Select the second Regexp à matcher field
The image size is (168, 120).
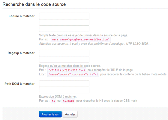point(64,59)
